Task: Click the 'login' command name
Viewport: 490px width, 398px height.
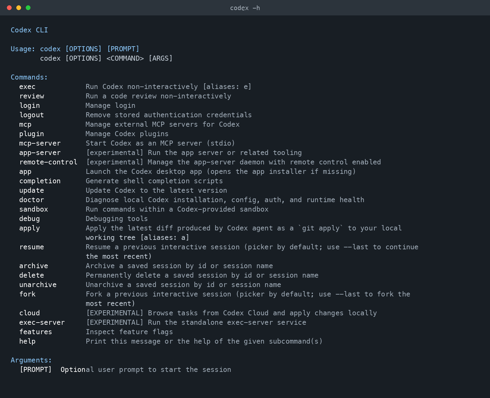Action: [30, 106]
